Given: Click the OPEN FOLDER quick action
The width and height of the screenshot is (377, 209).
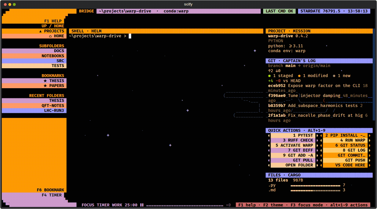Looking at the screenshot, I should tap(293, 165).
